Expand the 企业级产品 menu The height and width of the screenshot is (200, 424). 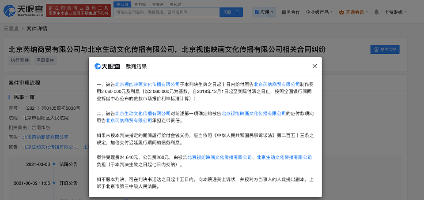click(319, 12)
